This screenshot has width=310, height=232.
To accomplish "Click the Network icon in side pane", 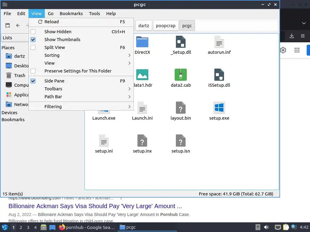I will click(x=9, y=104).
